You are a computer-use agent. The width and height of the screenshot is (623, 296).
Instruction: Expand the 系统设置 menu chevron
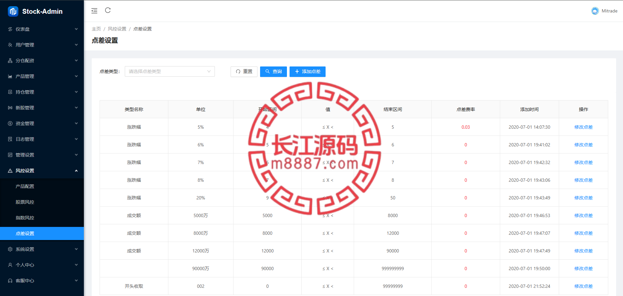point(76,249)
